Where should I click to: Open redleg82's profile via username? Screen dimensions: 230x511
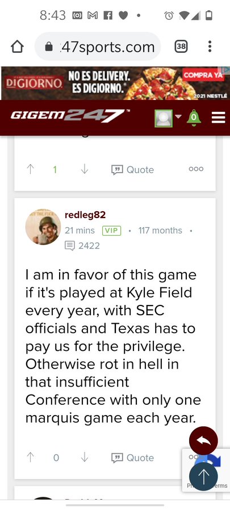pyautogui.click(x=85, y=215)
